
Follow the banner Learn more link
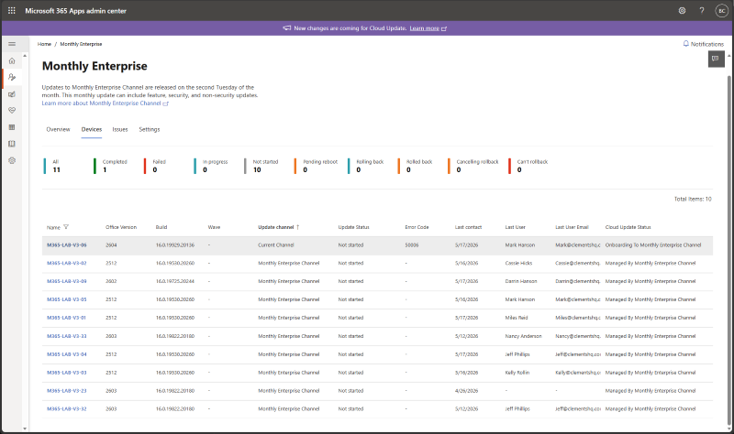point(425,28)
